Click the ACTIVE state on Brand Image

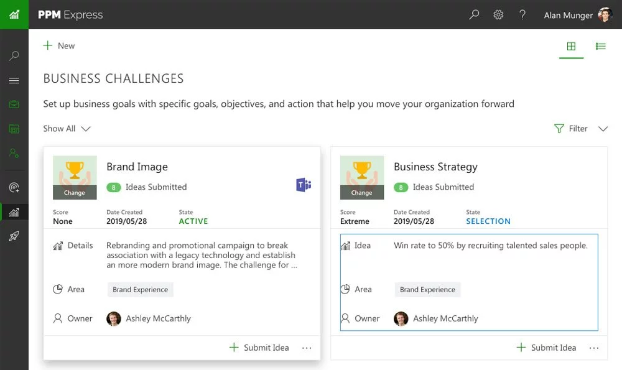coord(193,221)
